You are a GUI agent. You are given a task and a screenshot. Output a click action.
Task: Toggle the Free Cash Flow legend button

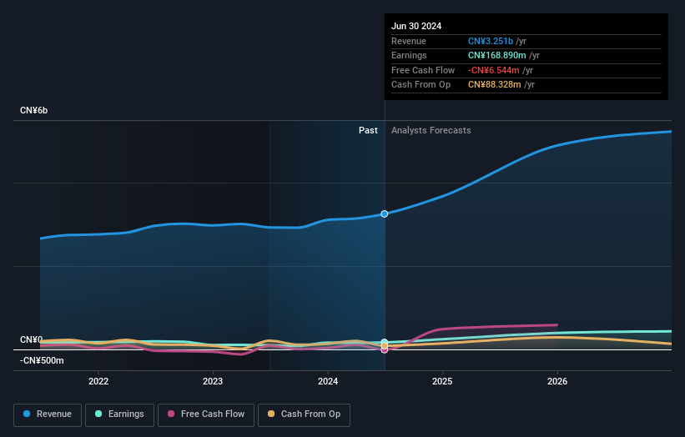tap(206, 414)
